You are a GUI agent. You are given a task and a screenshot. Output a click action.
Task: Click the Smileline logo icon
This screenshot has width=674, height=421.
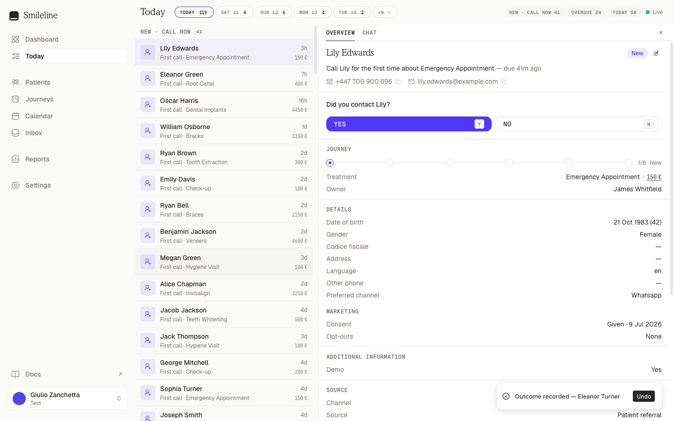coord(14,15)
